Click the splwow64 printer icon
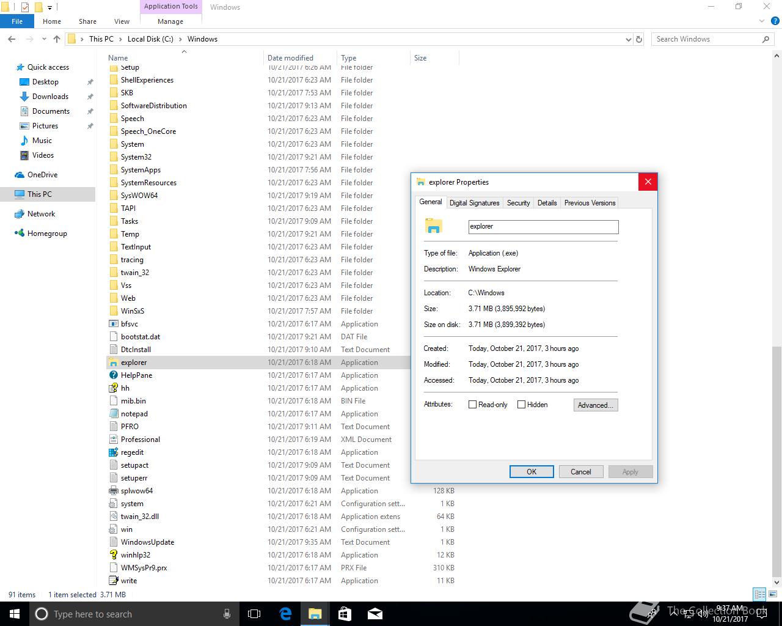Screen dimensions: 782x626 [113, 491]
